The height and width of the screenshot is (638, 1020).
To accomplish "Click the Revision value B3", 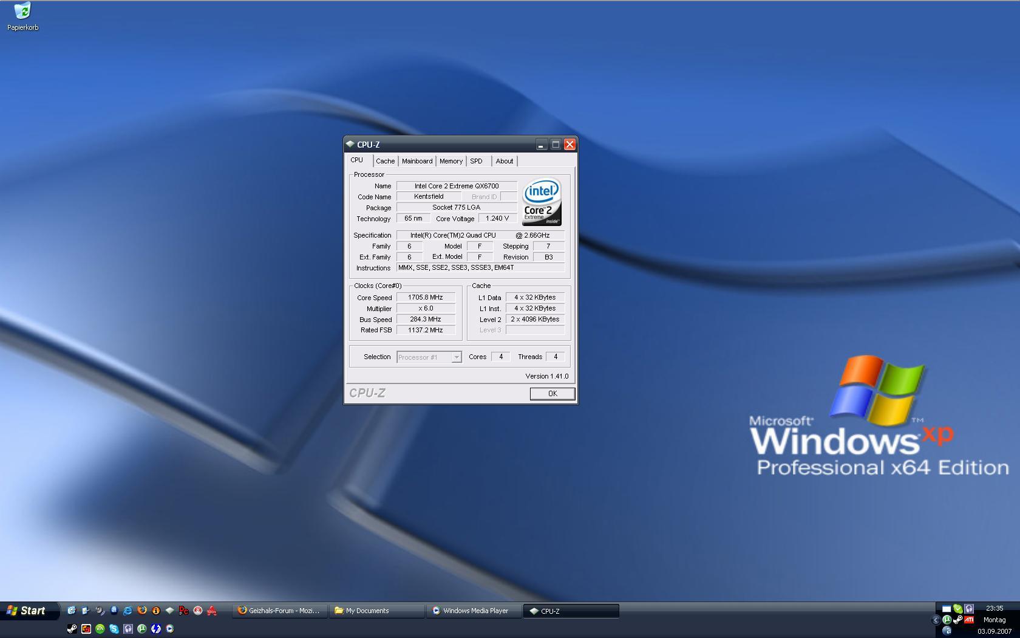I will pyautogui.click(x=549, y=257).
